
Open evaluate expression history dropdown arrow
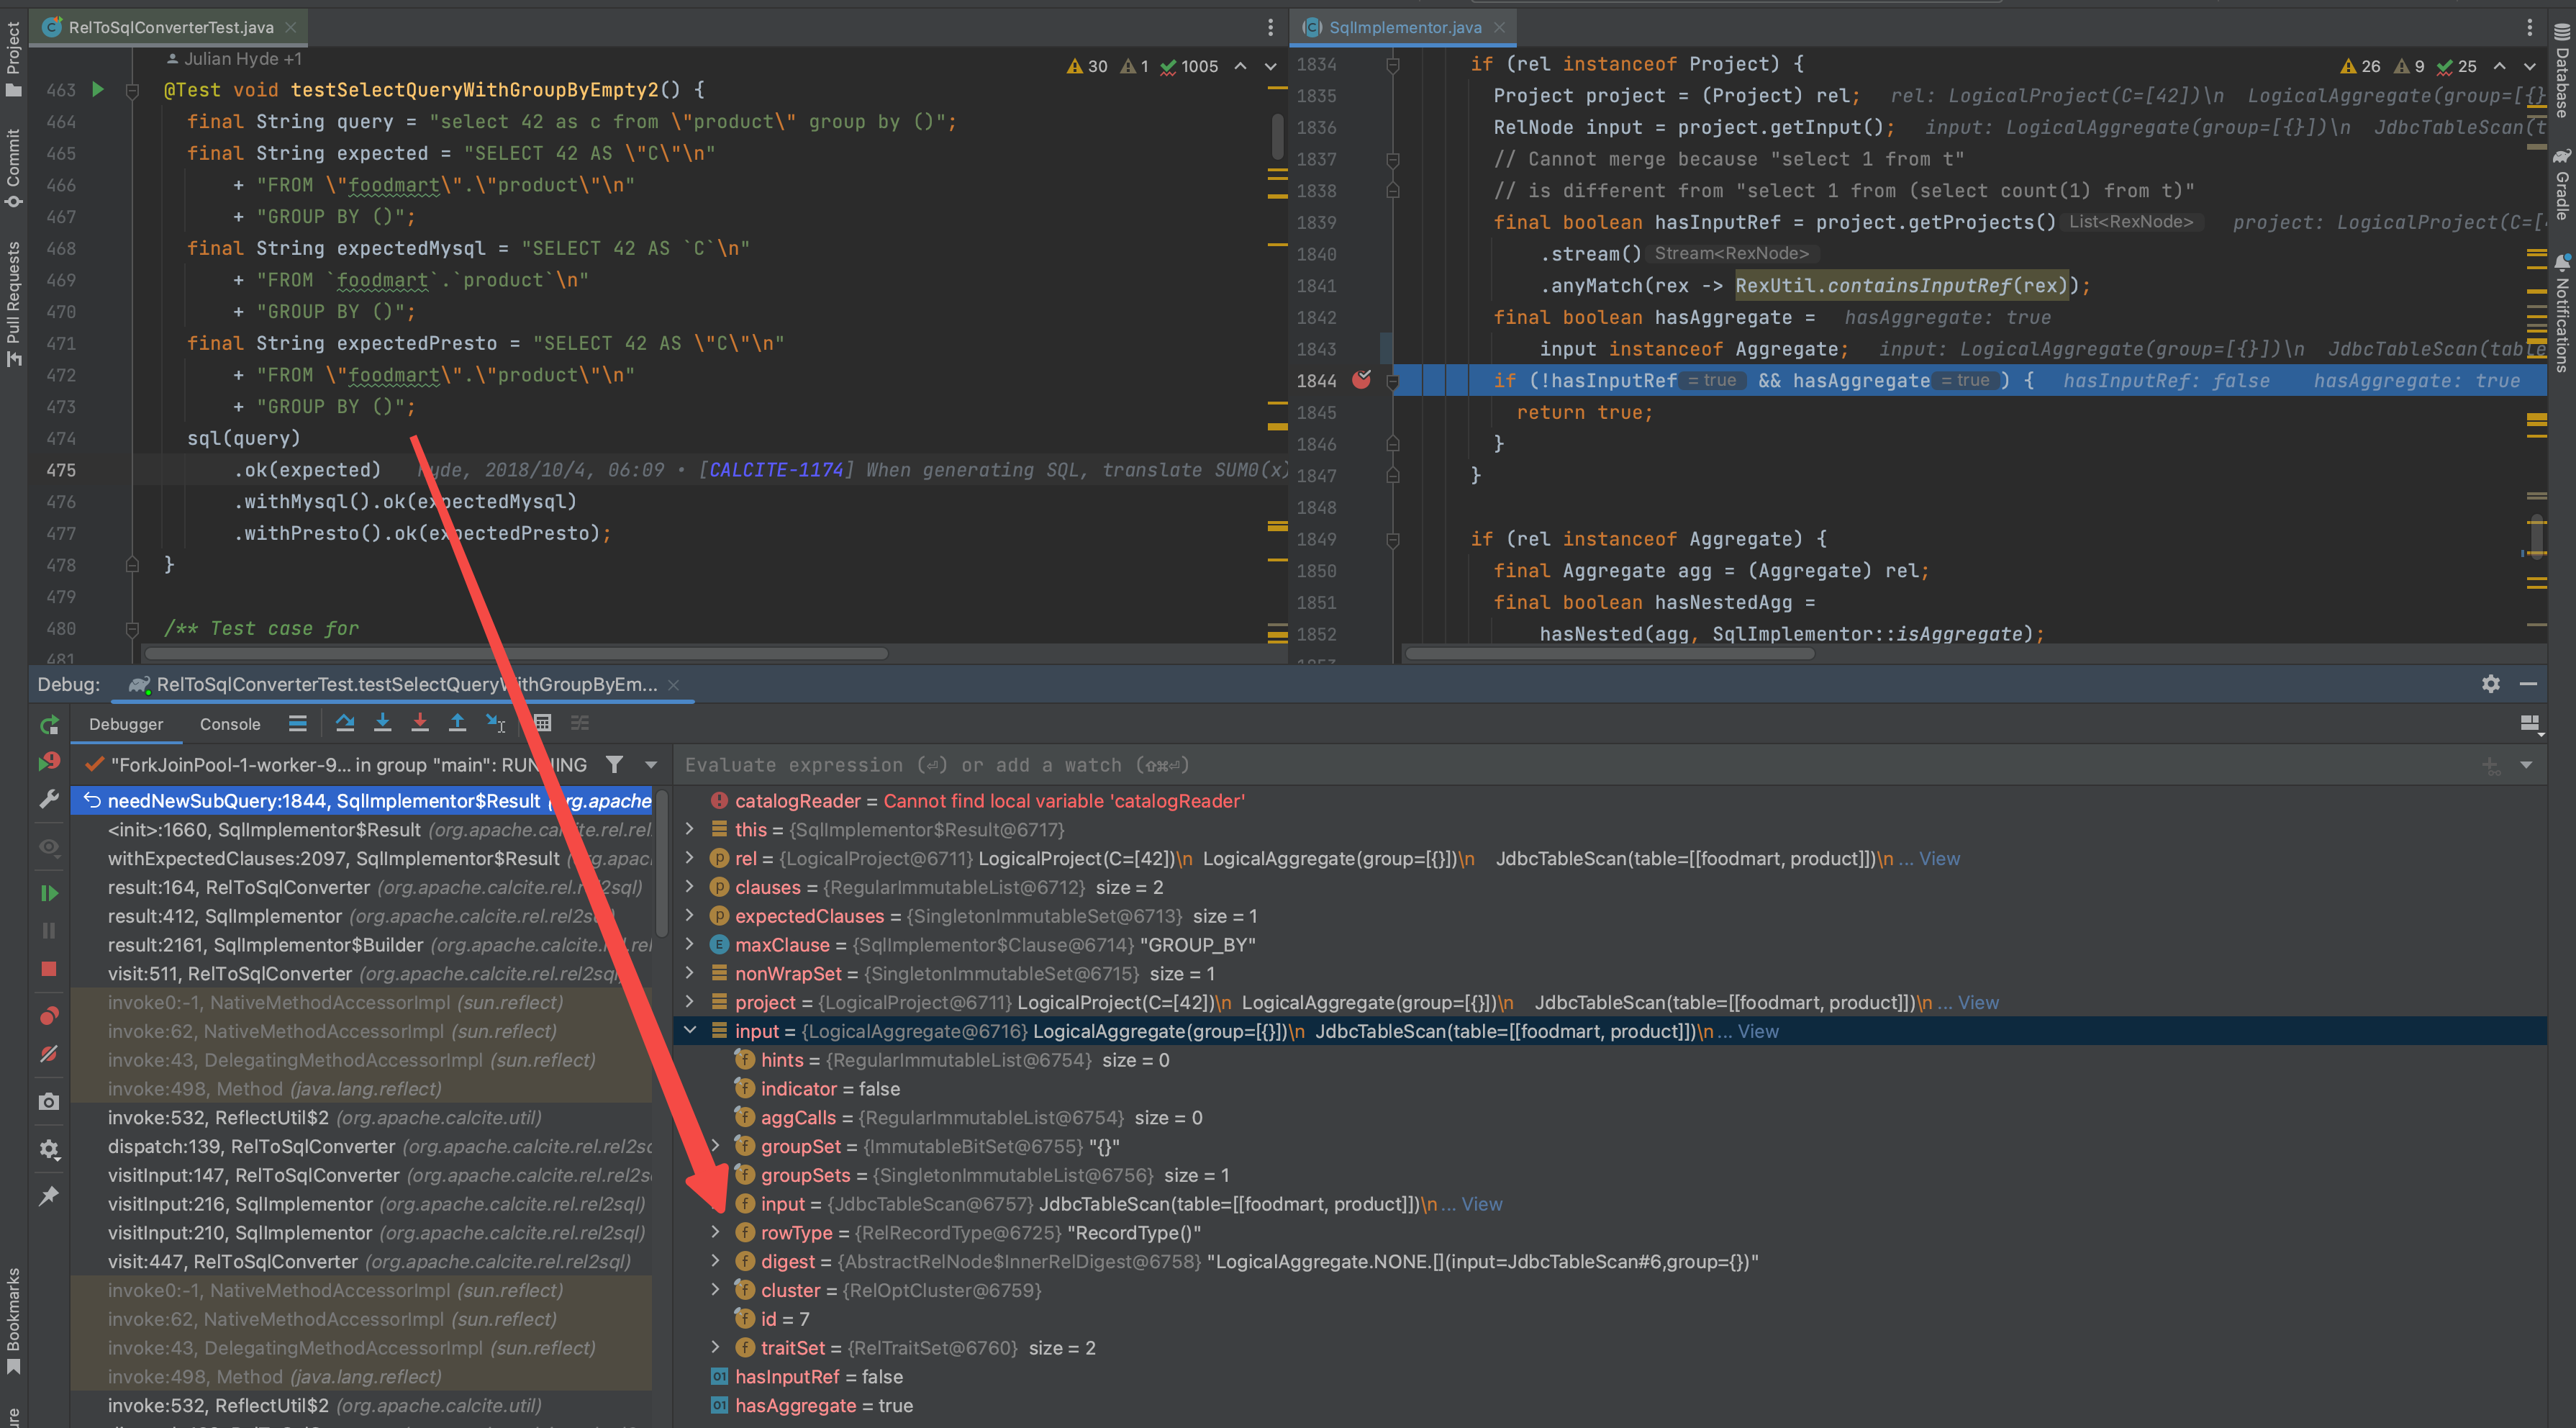coord(2526,765)
